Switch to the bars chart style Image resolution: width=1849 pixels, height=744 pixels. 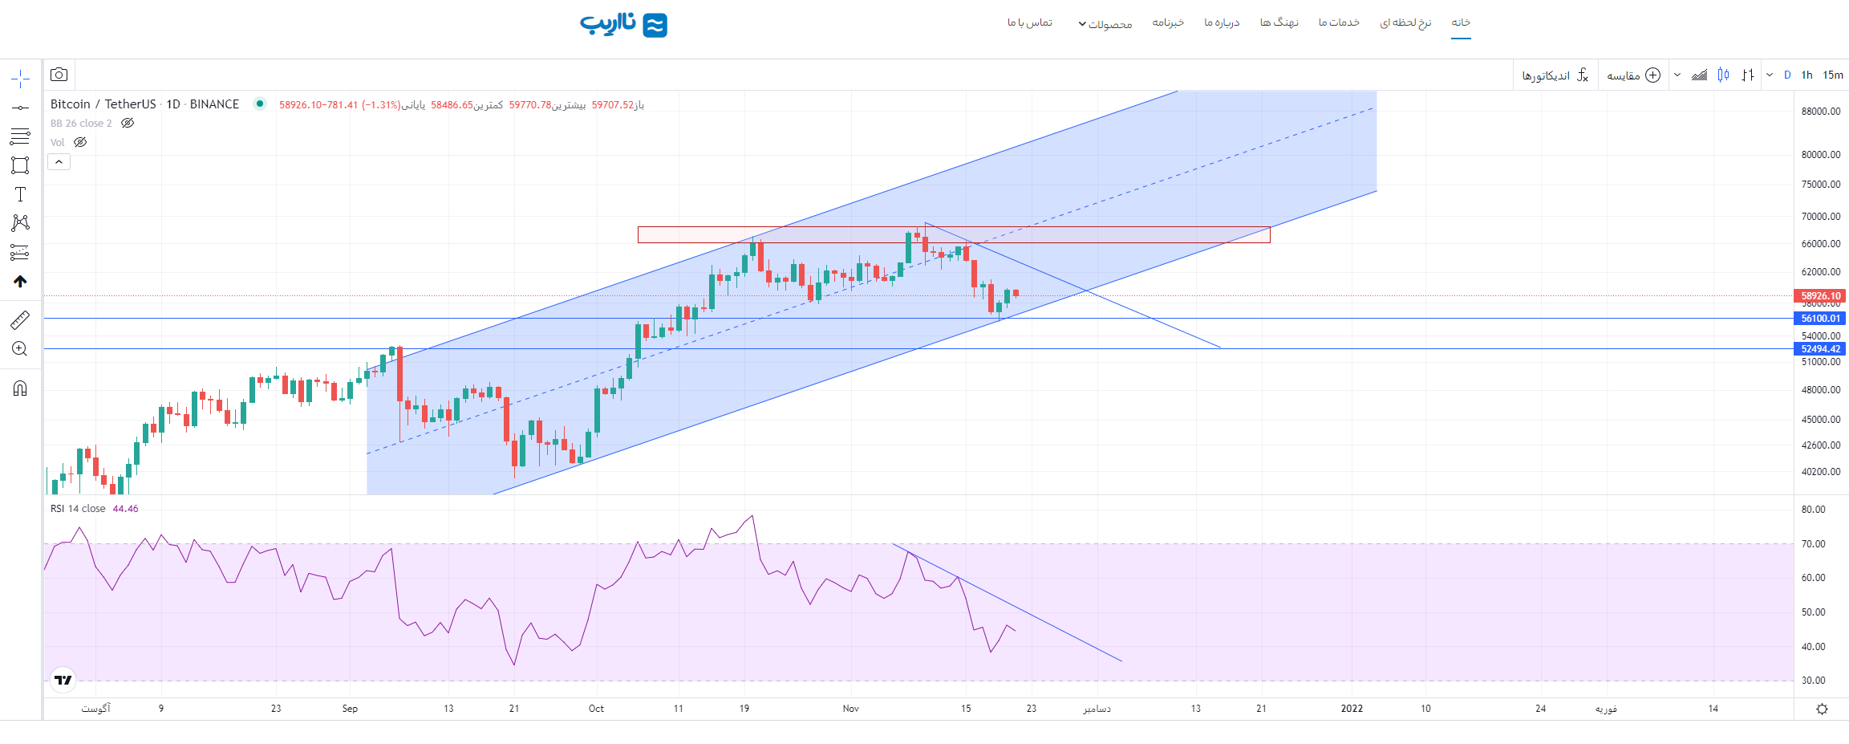click(1748, 75)
